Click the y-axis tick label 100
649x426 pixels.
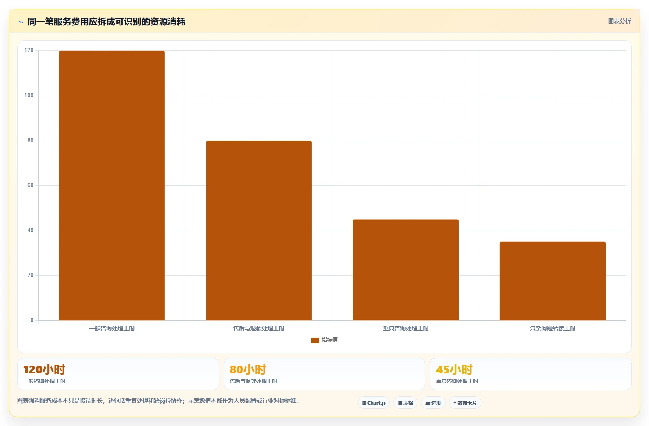pos(29,96)
